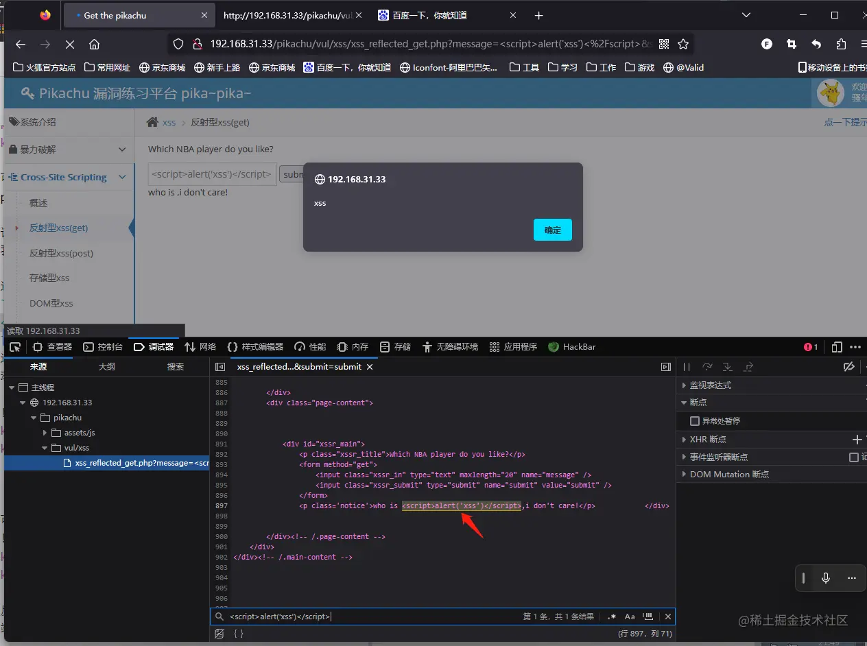This screenshot has height=646, width=867.
Task: Open the extensions puzzle icon
Action: tap(841, 44)
